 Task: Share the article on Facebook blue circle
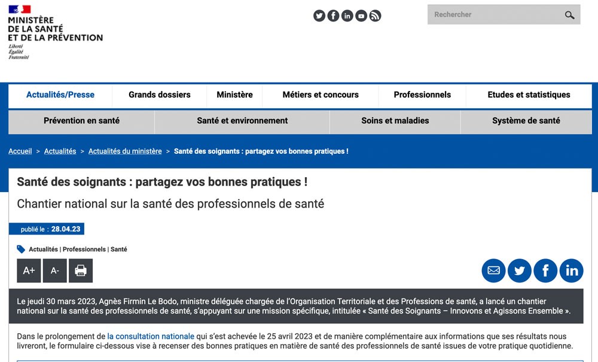(545, 270)
